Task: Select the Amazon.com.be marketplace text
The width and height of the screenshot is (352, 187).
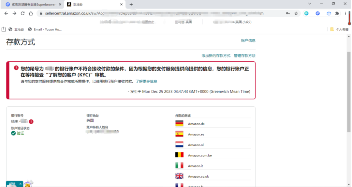Action: point(200,156)
